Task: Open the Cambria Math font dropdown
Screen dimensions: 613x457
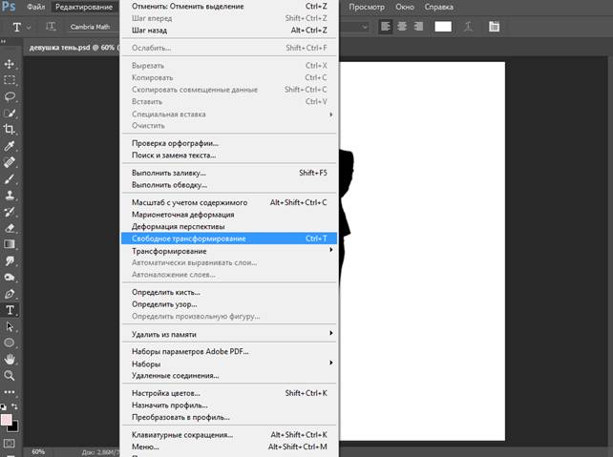Action: click(x=94, y=27)
